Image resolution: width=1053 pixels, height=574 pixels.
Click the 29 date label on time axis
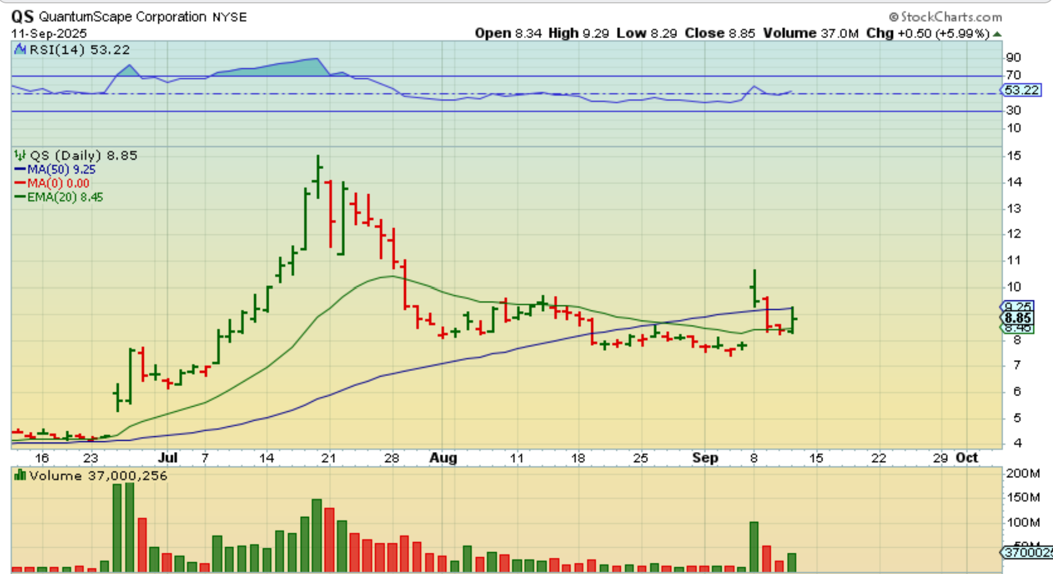click(941, 458)
